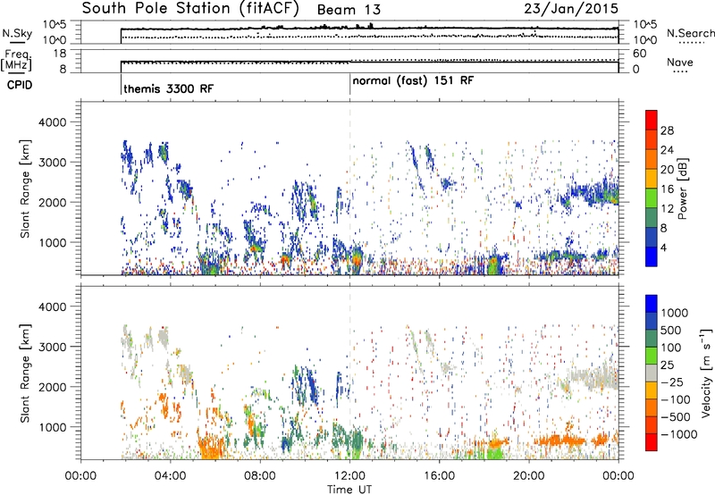Click the velocity panel 'Slant Range [km]' label
Screen dimensions: 715x495
click(25, 373)
